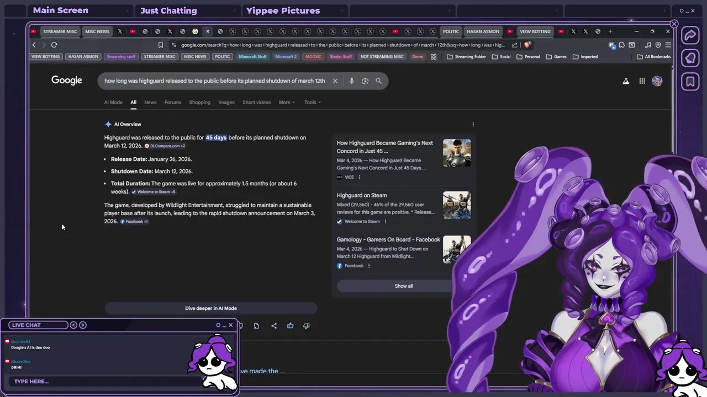Viewport: 707px width, 397px height.
Task: Click the Highguard on Steam thumbnail
Action: pyautogui.click(x=457, y=205)
